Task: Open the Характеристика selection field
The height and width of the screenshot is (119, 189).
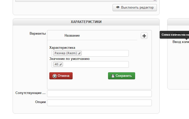Action: (105, 53)
